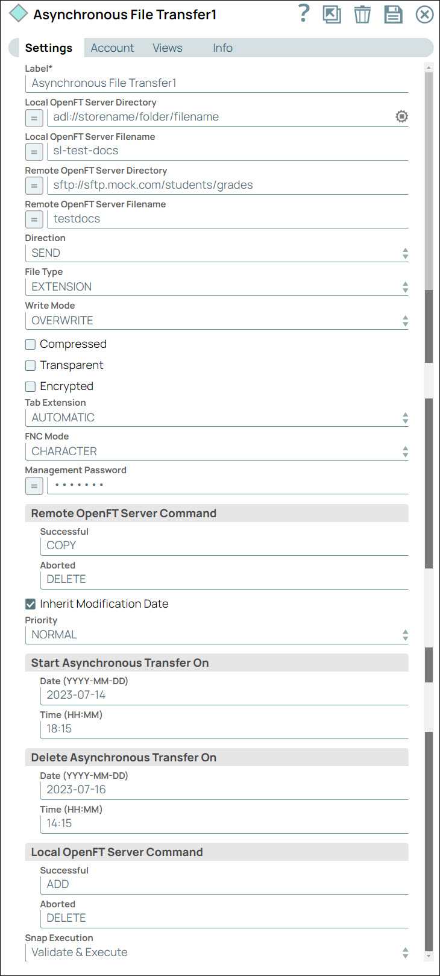Screen dimensions: 440x976
Task: Click the pop-out expand icon in the header
Action: point(332,14)
